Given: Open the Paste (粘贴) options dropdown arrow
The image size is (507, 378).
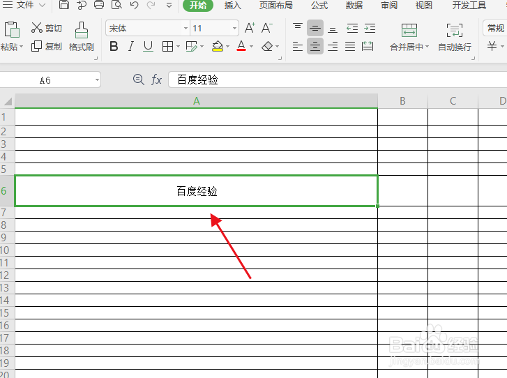Looking at the screenshot, I should click(x=22, y=47).
